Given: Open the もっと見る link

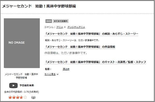Looking at the screenshot, I should click(50, 74).
